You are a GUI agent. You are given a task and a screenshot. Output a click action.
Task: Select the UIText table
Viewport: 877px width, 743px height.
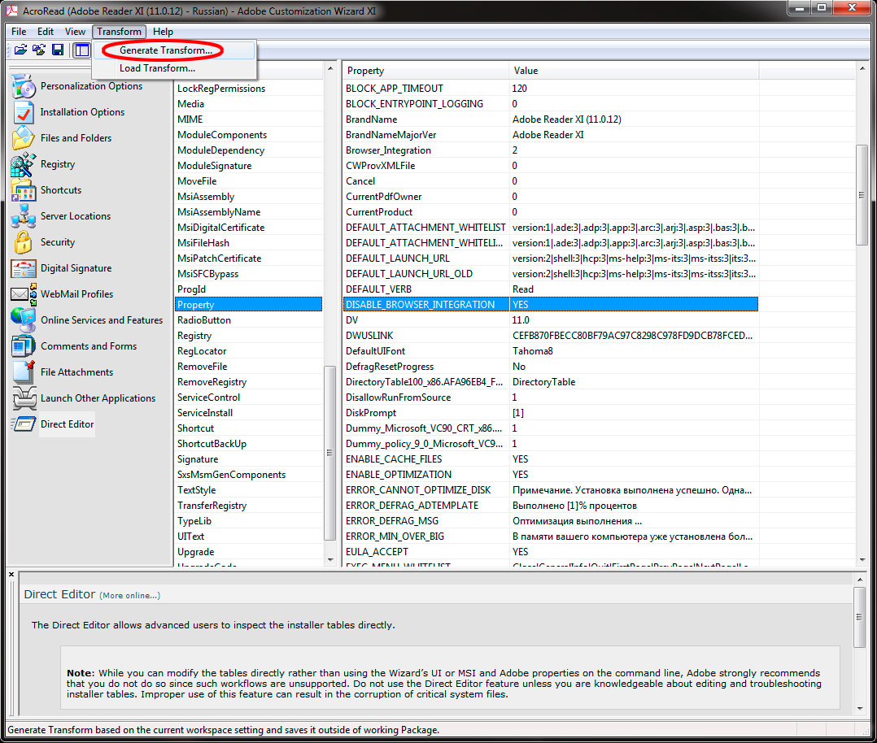[248, 537]
